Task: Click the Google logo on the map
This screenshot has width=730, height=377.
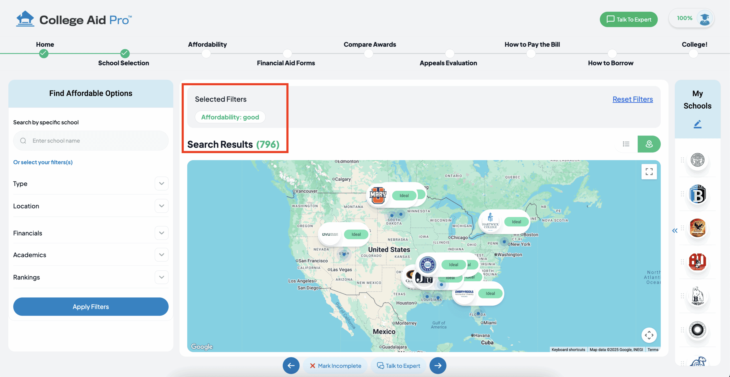Action: (202, 346)
